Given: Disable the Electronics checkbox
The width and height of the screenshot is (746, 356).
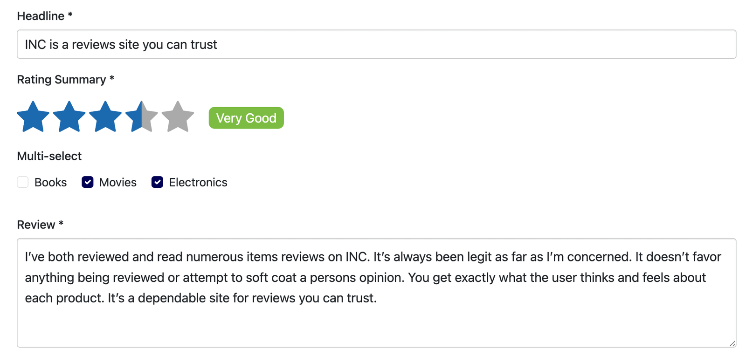Looking at the screenshot, I should point(157,182).
